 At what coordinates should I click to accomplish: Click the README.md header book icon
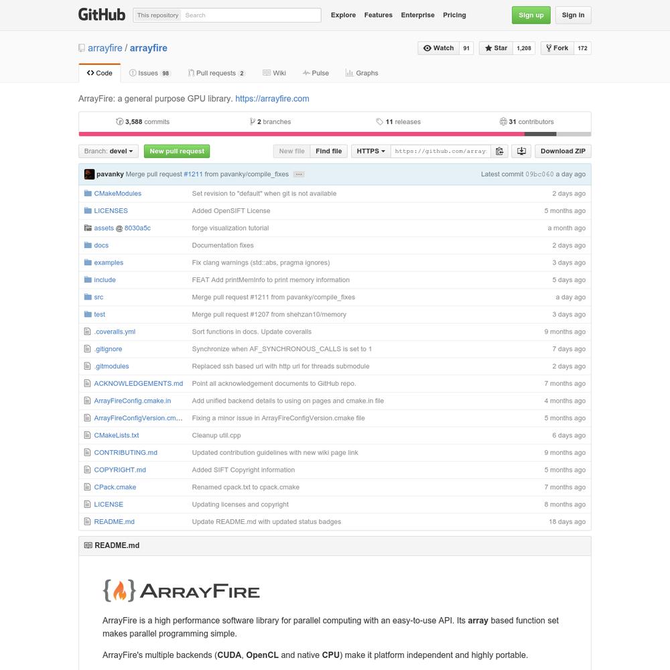click(x=88, y=545)
